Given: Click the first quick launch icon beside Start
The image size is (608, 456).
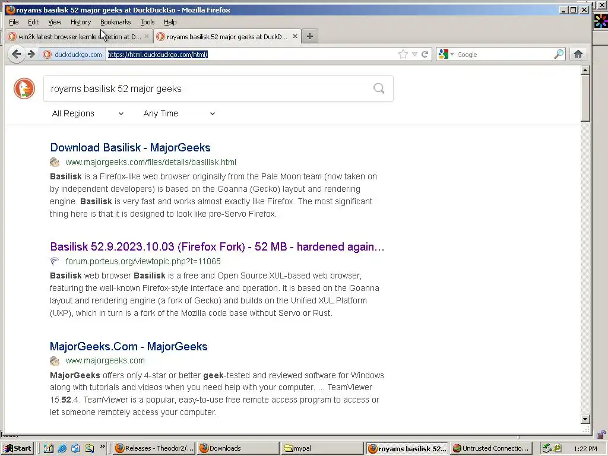Looking at the screenshot, I should pos(49,448).
